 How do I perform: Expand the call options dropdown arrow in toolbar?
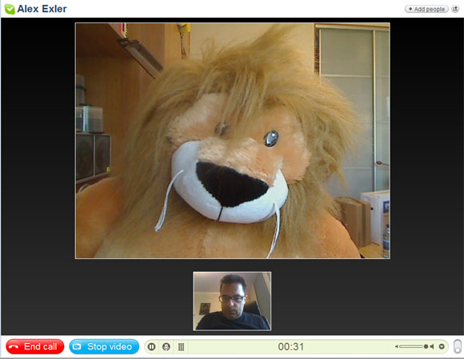pos(442,346)
